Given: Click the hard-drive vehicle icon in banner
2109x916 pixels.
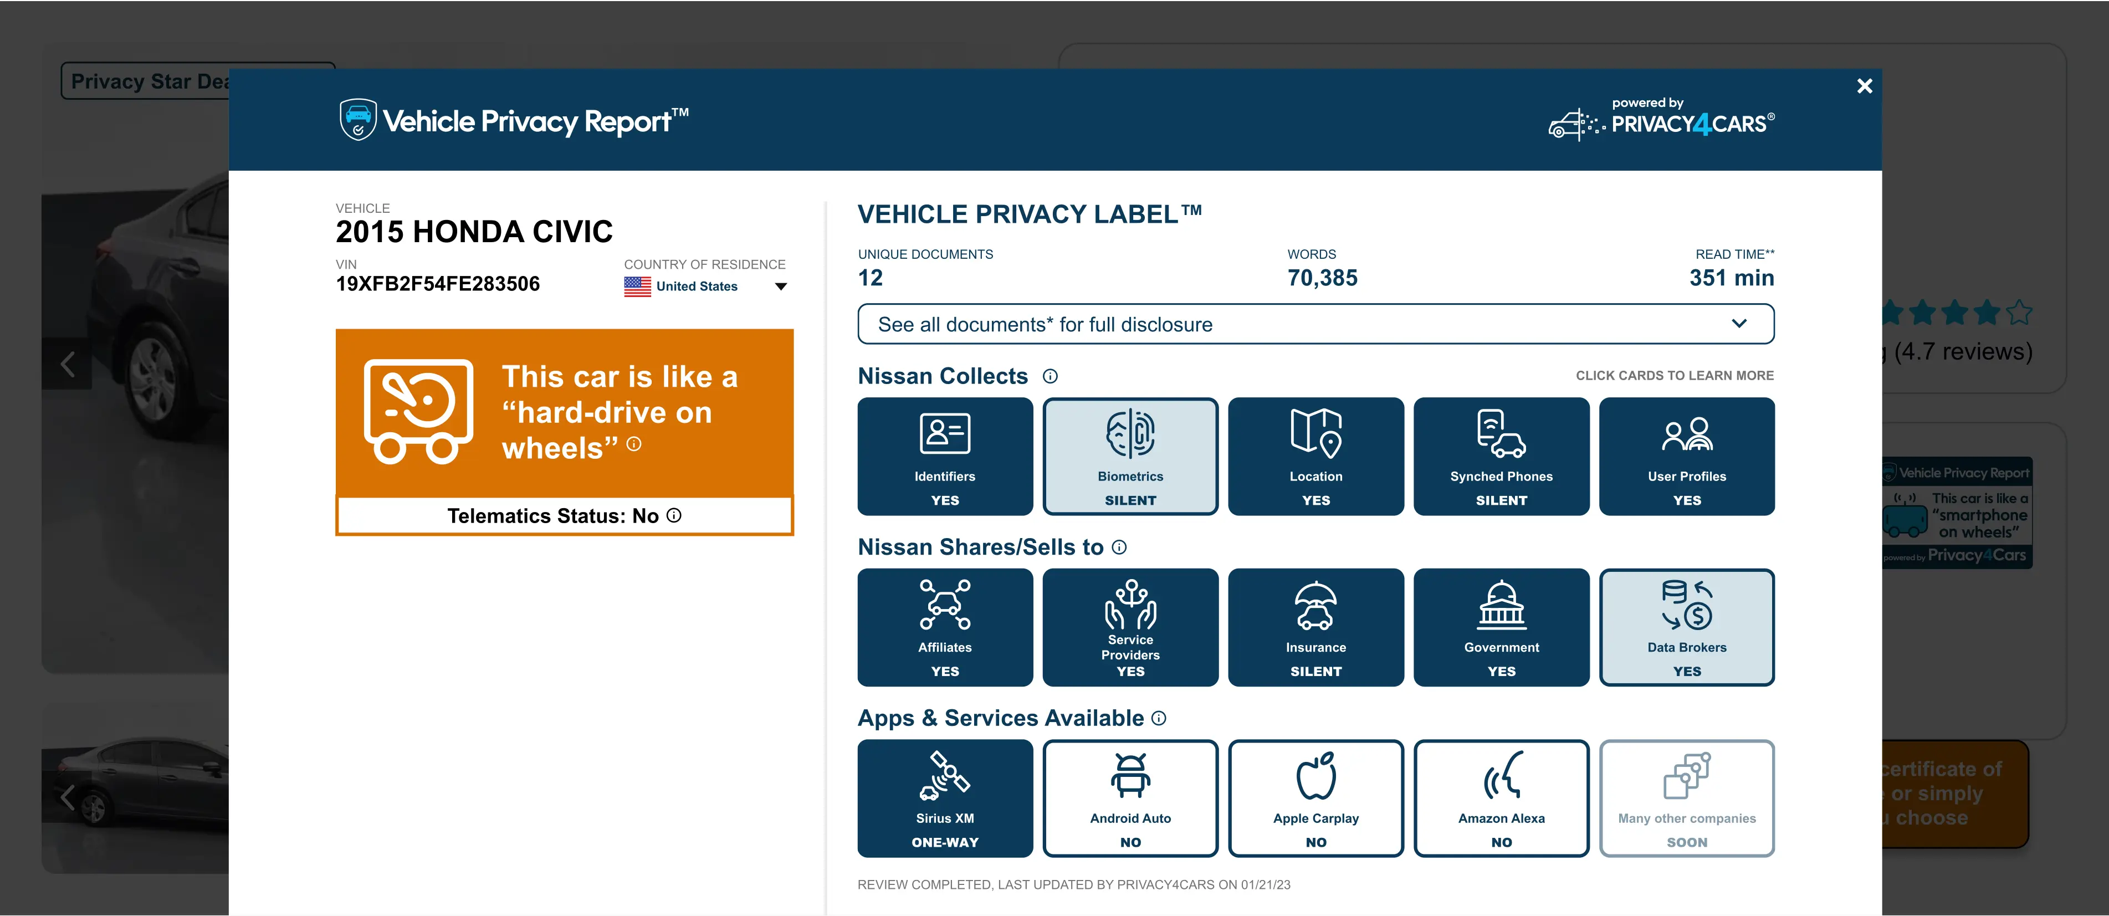Looking at the screenshot, I should [x=418, y=412].
